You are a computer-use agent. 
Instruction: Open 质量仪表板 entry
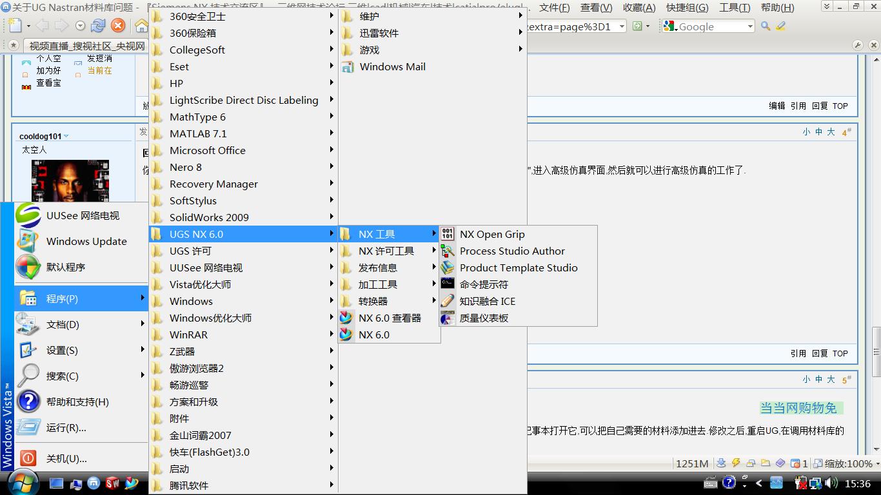[518, 318]
